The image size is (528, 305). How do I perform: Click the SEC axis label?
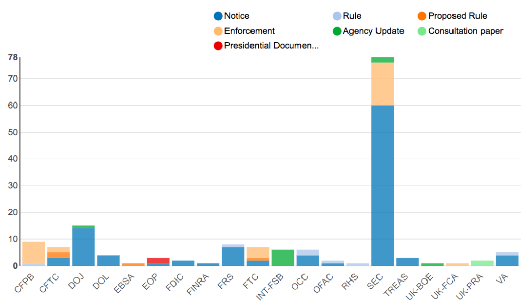click(375, 282)
